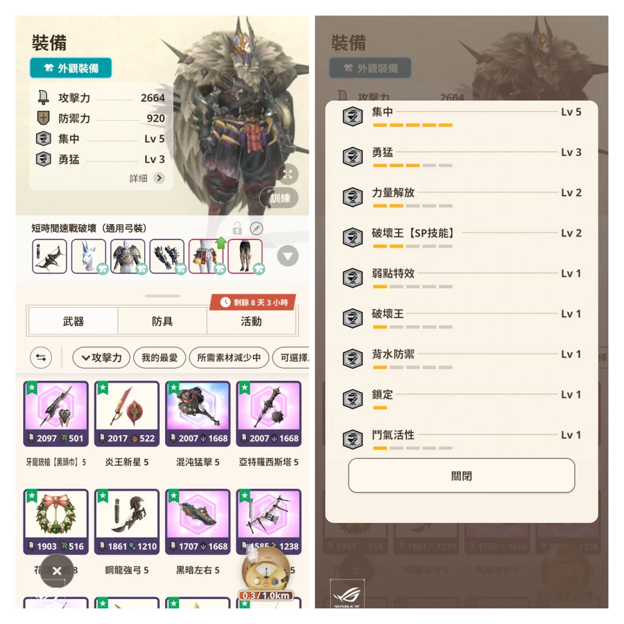
Task: Open the 外觀裝備 appearance equipment button
Action: pos(71,68)
